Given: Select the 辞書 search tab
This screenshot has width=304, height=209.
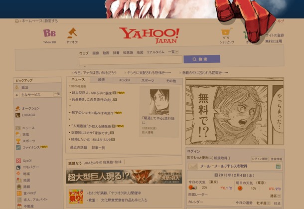Looking at the screenshot, I should [x=116, y=53].
